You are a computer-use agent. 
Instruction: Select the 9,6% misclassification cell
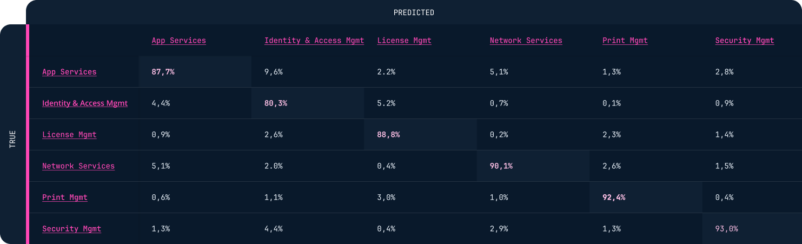pyautogui.click(x=308, y=72)
